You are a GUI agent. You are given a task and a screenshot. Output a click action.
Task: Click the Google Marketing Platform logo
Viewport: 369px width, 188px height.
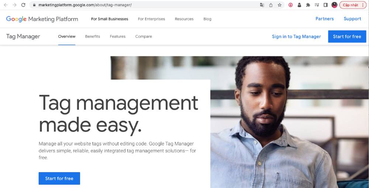point(42,19)
